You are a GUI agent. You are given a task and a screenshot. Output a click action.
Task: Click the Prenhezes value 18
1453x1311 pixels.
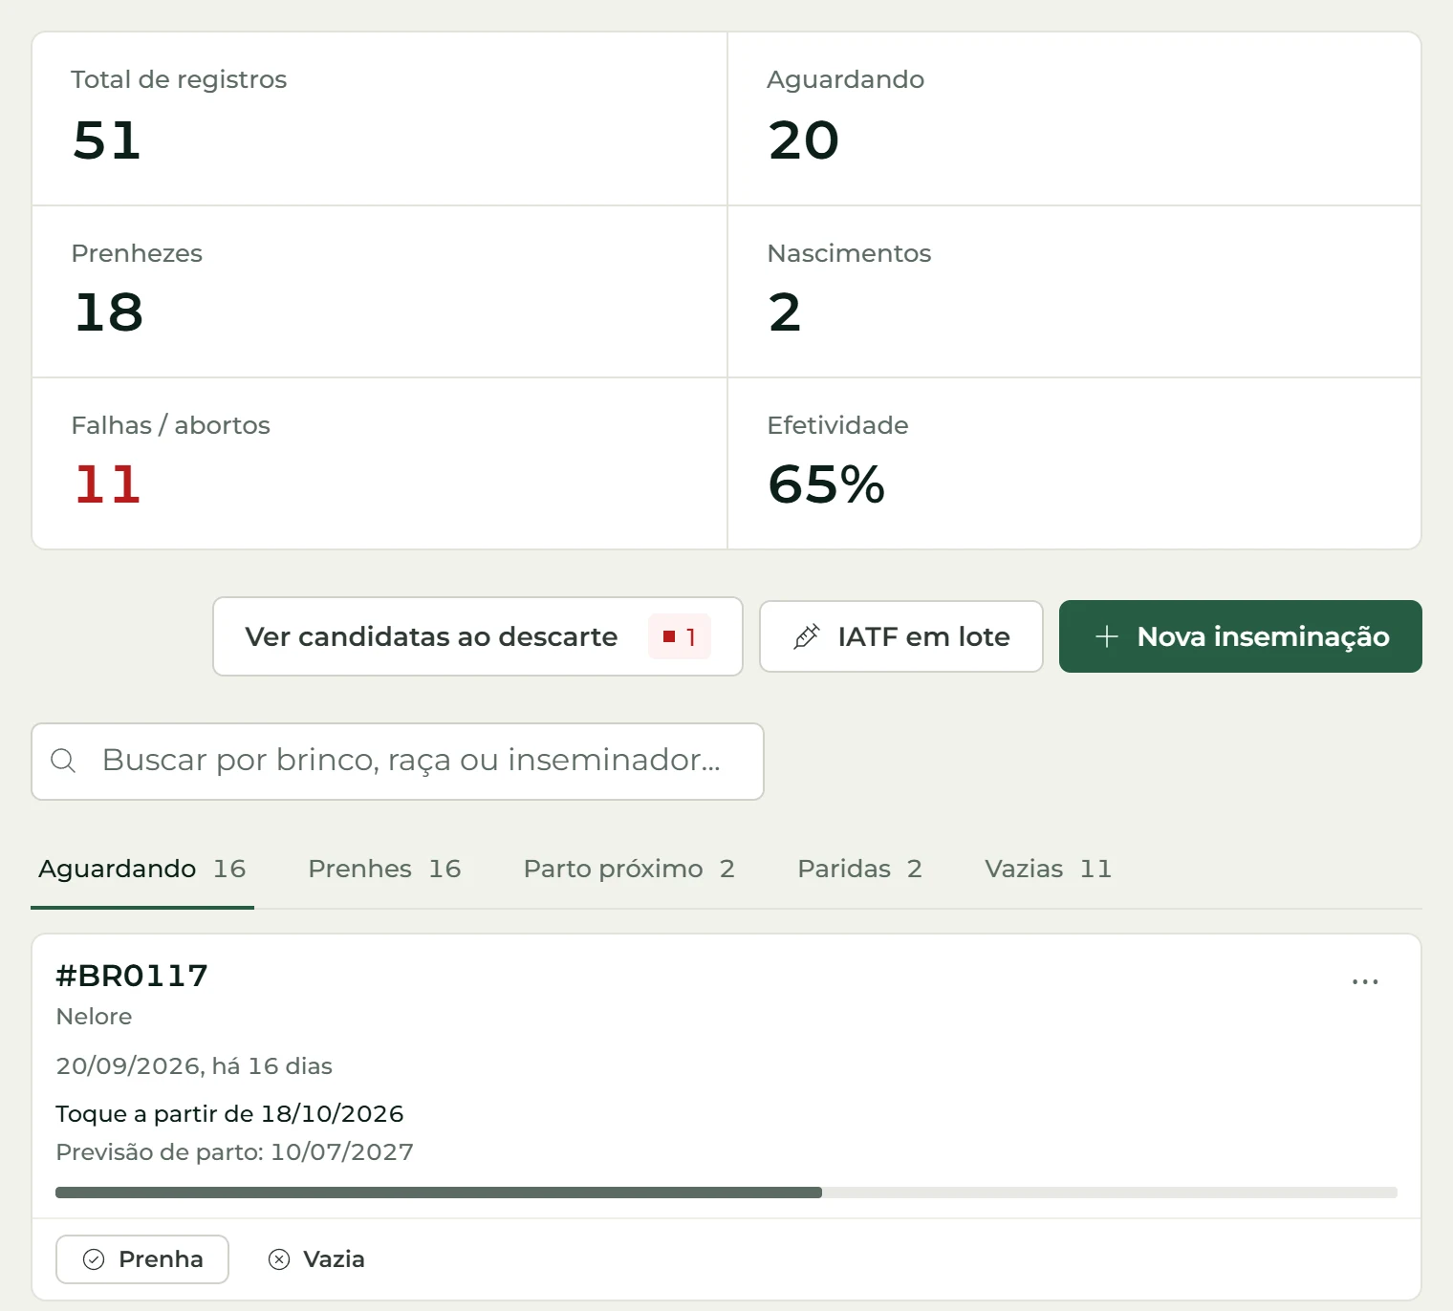click(109, 312)
